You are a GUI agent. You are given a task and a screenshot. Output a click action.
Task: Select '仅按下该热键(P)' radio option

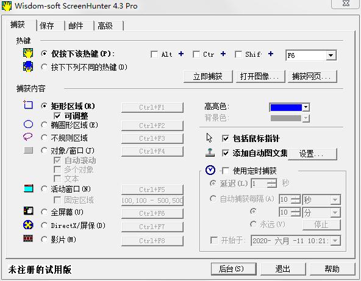(x=44, y=54)
